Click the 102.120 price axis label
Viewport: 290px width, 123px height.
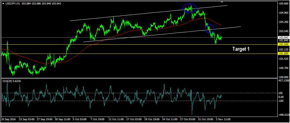click(284, 50)
